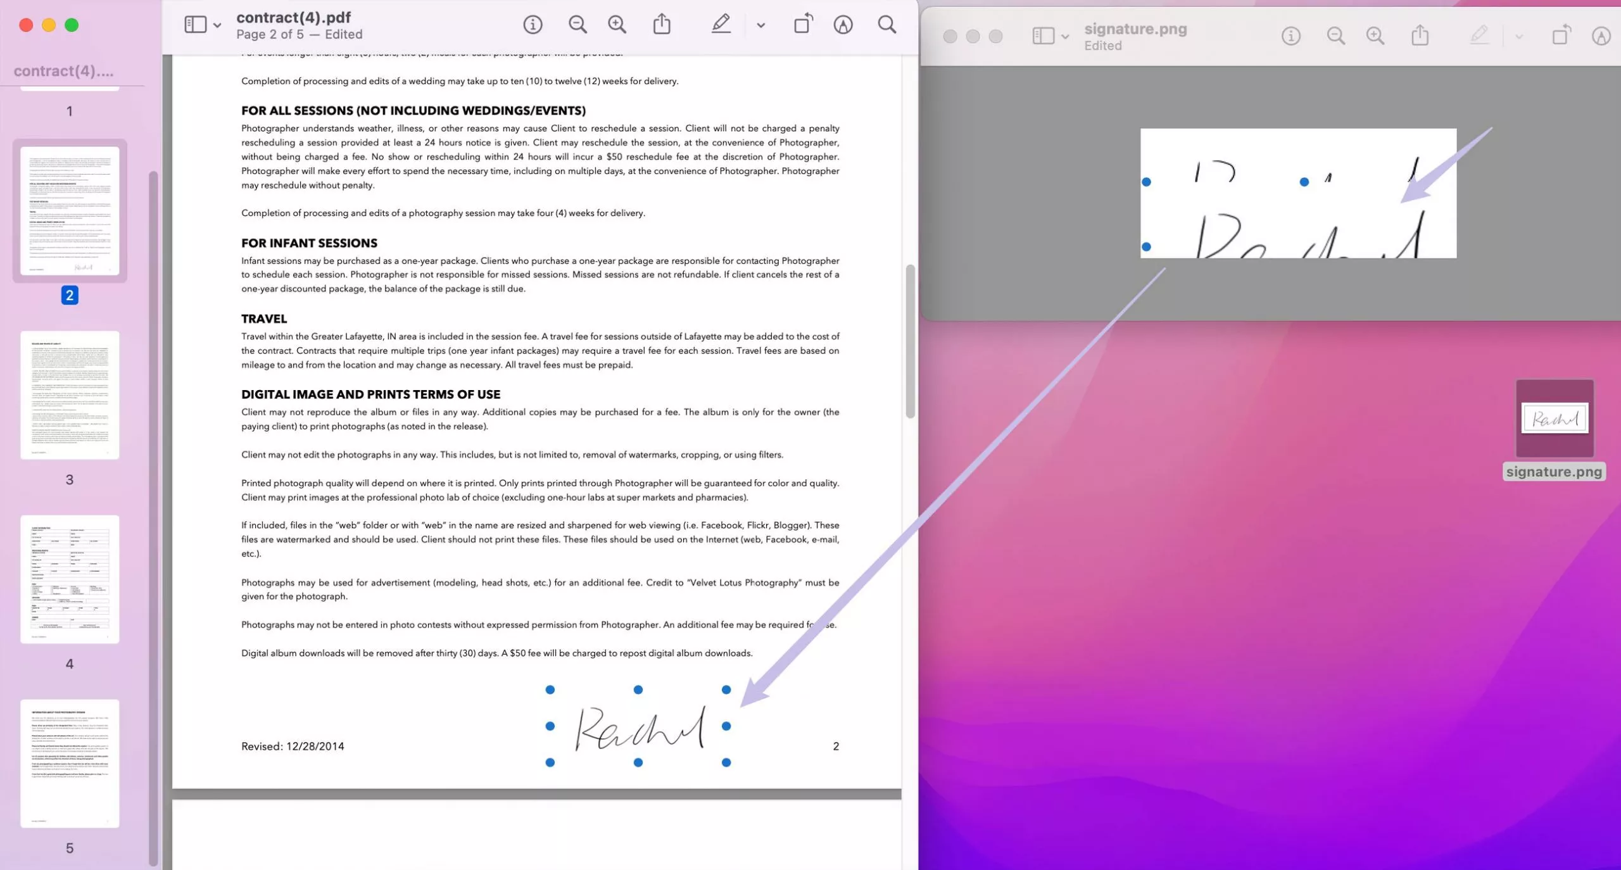Viewport: 1621px width, 870px height.
Task: Zoom in on the contract document
Action: coord(617,24)
